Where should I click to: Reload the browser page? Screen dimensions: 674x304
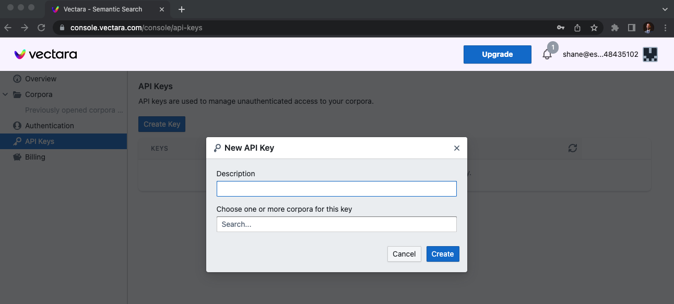[x=41, y=28]
